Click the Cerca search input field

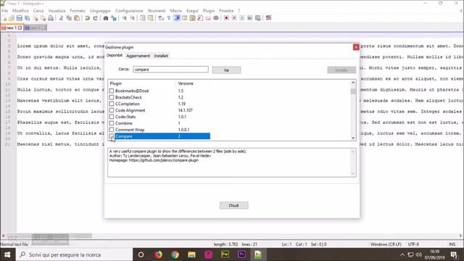coord(171,70)
